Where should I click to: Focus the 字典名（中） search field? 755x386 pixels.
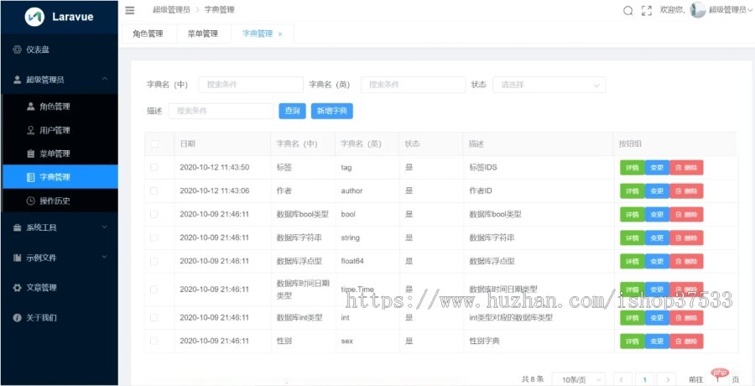pyautogui.click(x=251, y=84)
